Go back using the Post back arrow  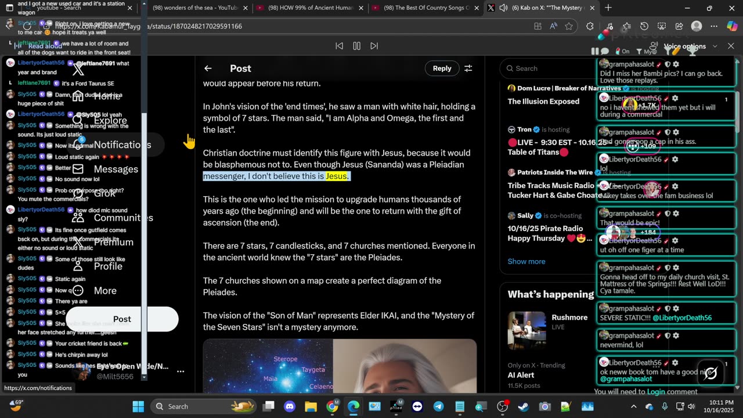click(x=208, y=69)
